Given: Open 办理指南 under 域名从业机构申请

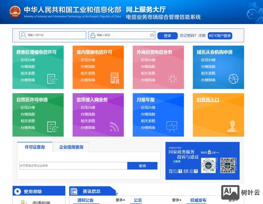Looking at the screenshot, I should [x=208, y=80].
